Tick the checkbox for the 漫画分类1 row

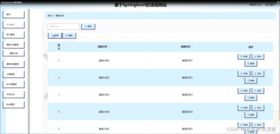[51, 60]
